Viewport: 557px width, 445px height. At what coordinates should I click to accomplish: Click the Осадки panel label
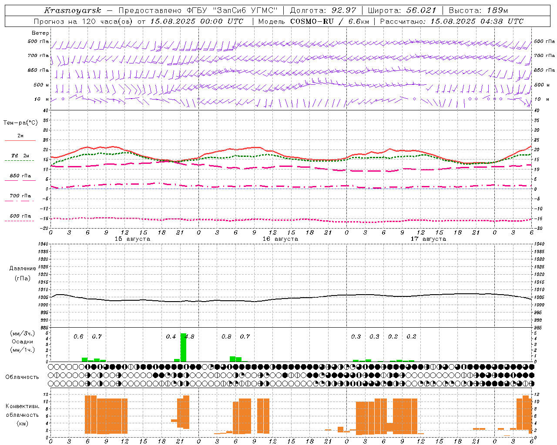(23, 342)
